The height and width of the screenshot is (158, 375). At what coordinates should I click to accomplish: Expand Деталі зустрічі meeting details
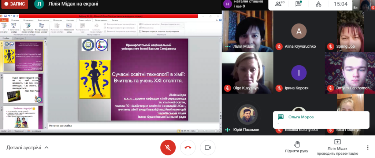coord(27,147)
